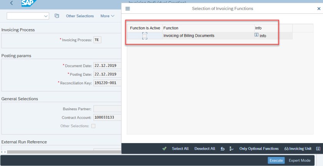The image size is (323, 166).
Task: Click the Reconciliation Key field
Action: point(107,83)
